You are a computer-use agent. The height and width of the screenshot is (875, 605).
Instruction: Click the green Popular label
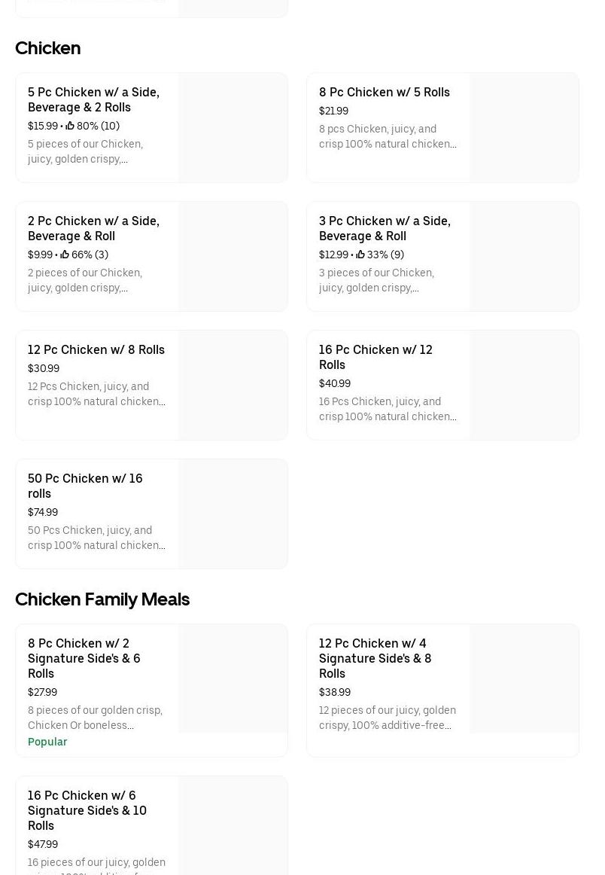tap(47, 742)
